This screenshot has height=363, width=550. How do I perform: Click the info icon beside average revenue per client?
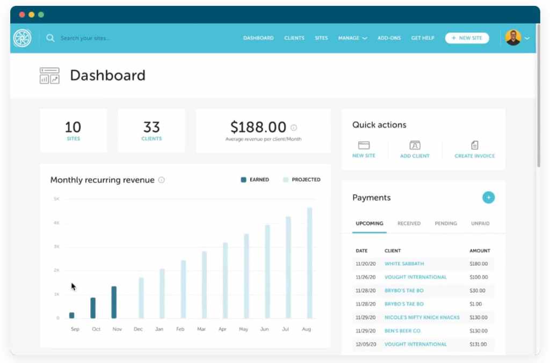293,128
